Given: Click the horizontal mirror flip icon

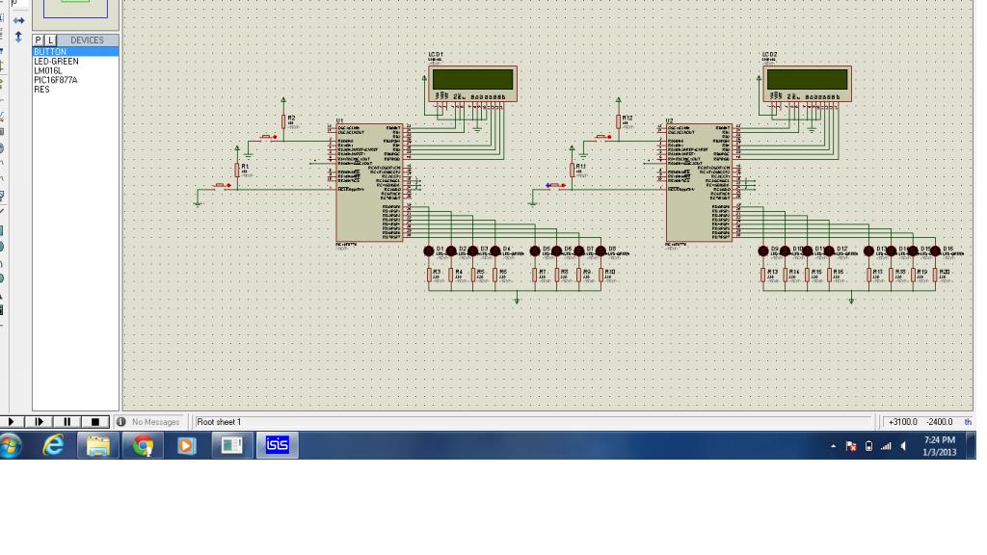Looking at the screenshot, I should pyautogui.click(x=18, y=21).
